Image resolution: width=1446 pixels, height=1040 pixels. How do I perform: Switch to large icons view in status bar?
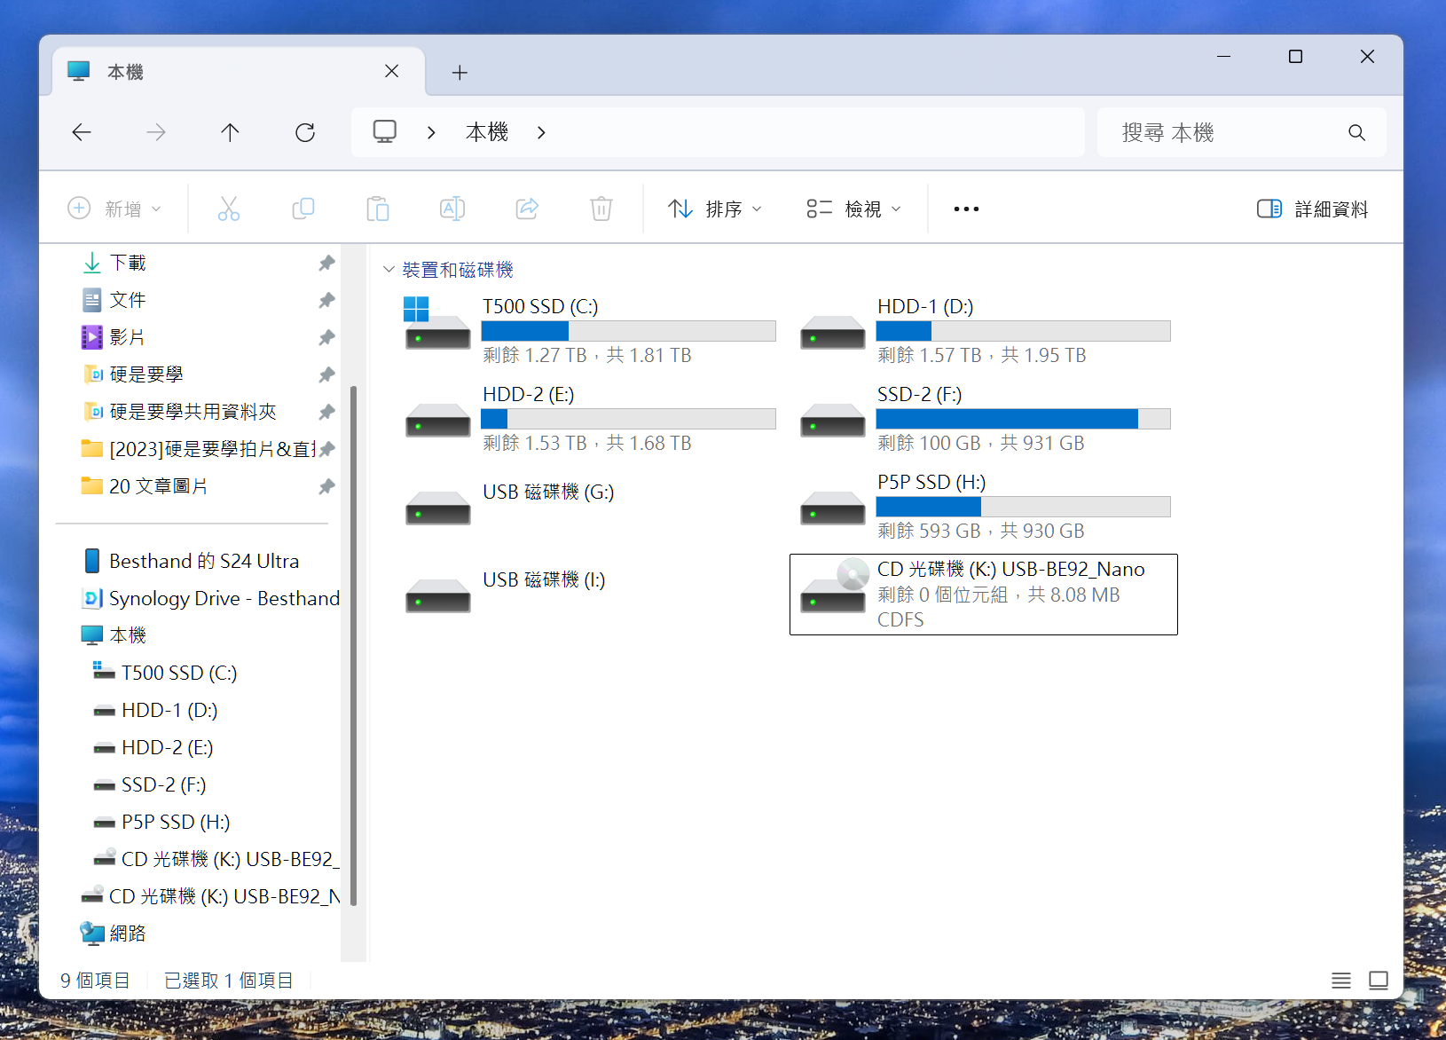point(1379,980)
